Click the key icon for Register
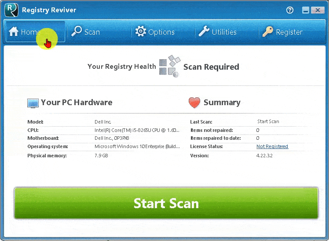The image size is (329, 241). coord(267,32)
